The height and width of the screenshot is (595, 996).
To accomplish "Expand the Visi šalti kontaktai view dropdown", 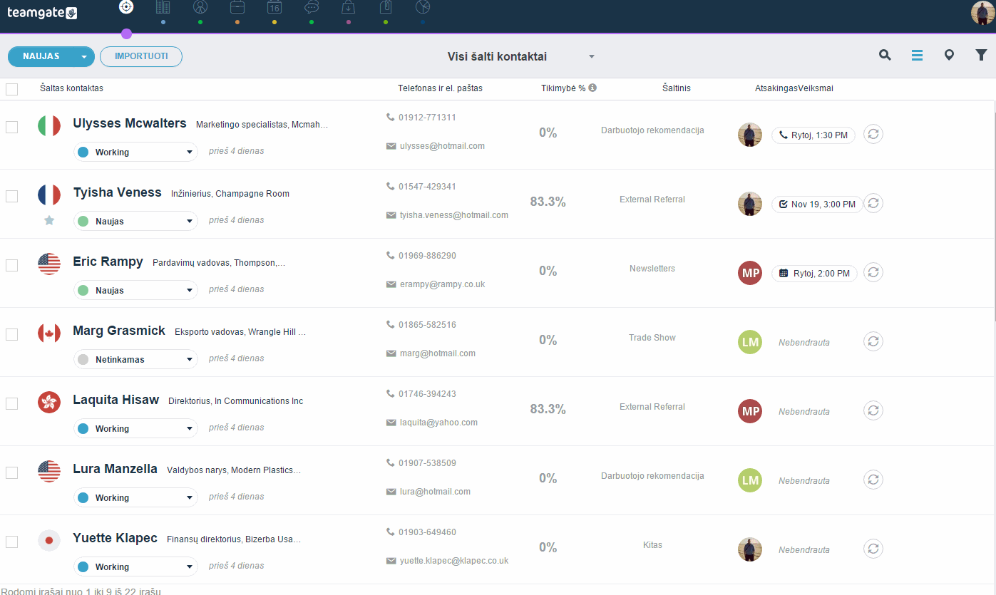I will click(x=592, y=56).
